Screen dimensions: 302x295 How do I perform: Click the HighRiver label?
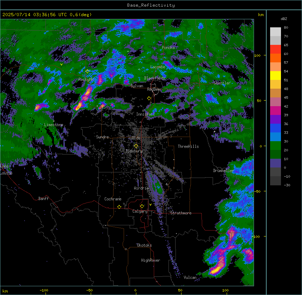pyautogui.click(x=151, y=260)
